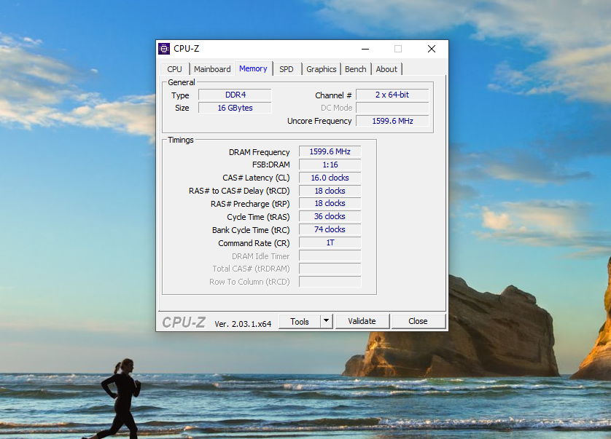The height and width of the screenshot is (439, 611).
Task: Click the 'DRAM Frequency' label
Action: pyautogui.click(x=259, y=152)
